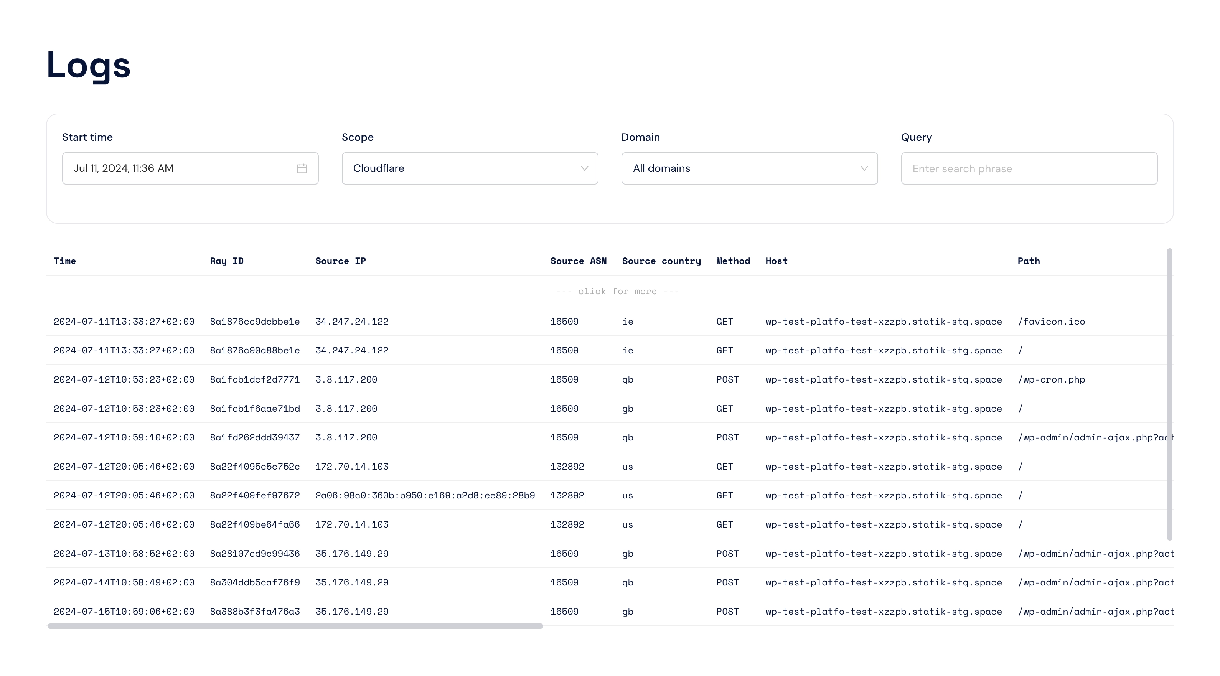Click the Path column header

click(1029, 261)
